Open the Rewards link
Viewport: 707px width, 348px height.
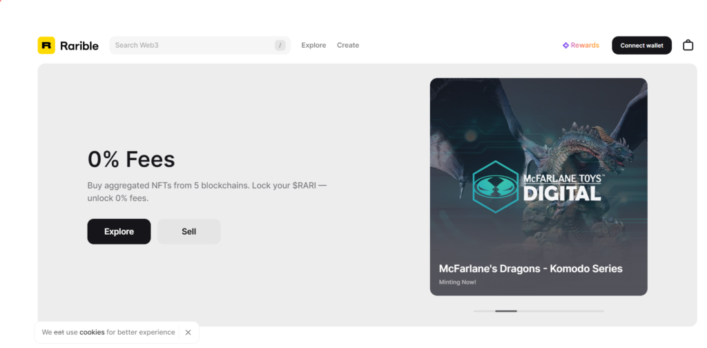[581, 45]
